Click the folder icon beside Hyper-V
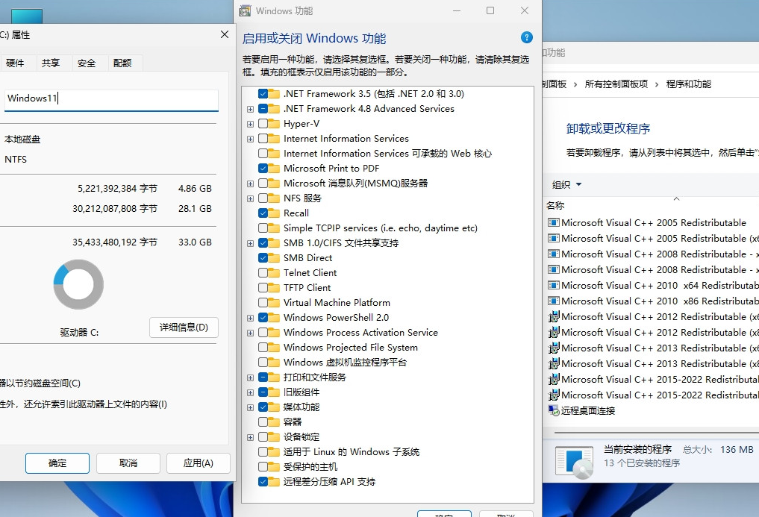 (274, 123)
